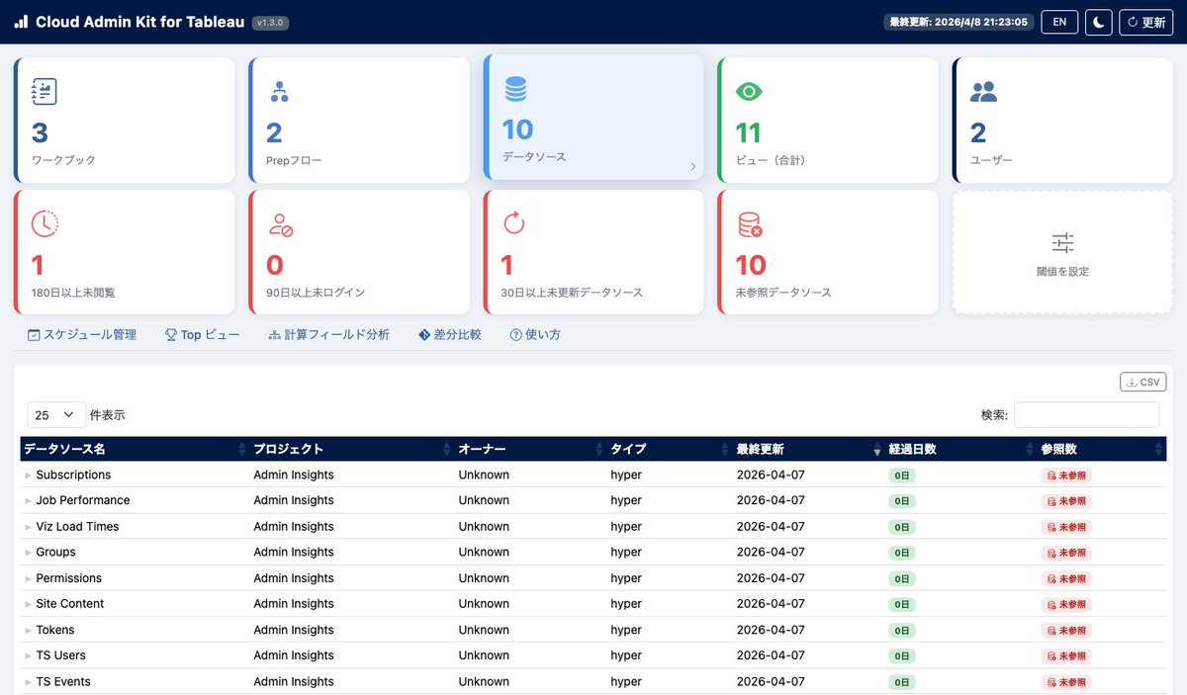
Task: Open the スケジュール管理 tab
Action: [82, 334]
